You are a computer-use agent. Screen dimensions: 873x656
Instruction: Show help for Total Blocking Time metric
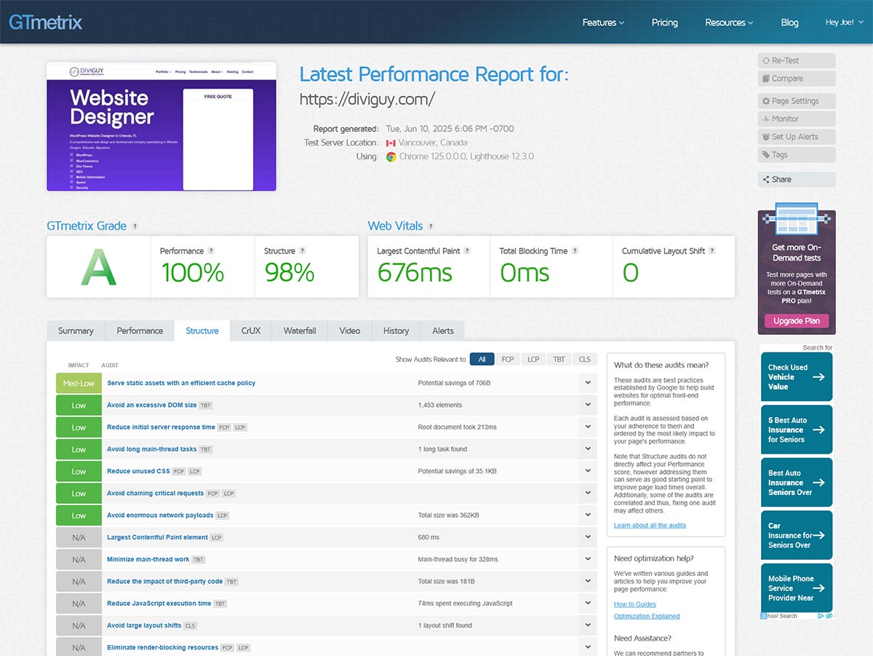575,251
